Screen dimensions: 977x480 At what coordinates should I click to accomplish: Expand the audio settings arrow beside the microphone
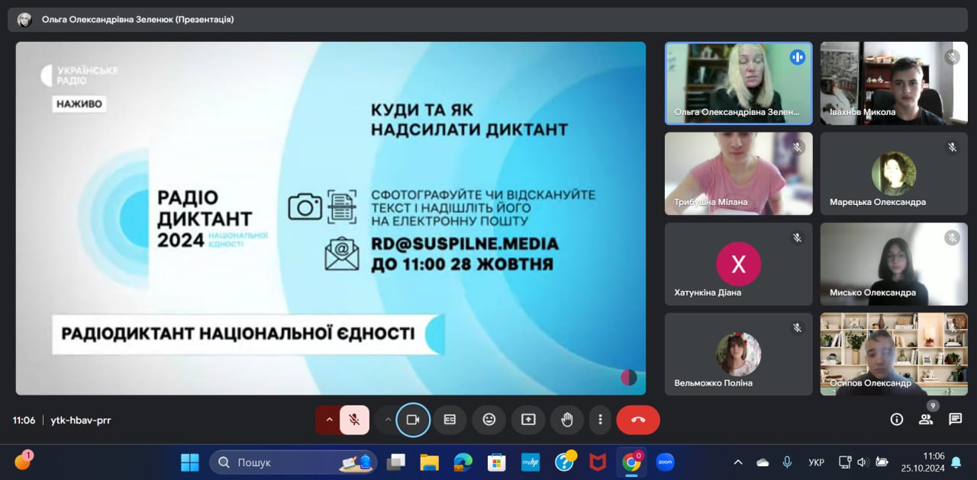click(x=329, y=420)
